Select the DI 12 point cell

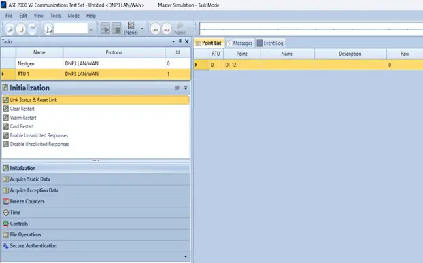pos(241,65)
